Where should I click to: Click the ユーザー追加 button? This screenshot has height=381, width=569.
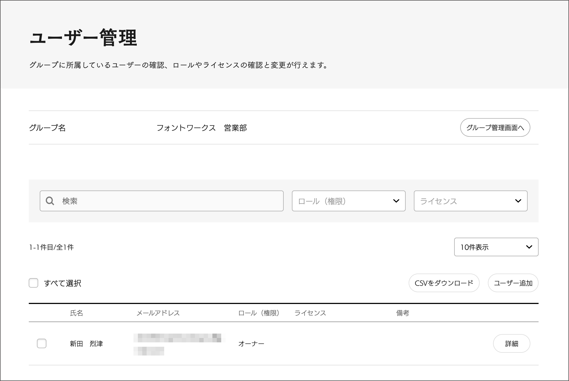[x=513, y=283]
